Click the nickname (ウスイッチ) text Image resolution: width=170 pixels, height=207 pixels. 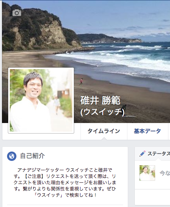pos(102,112)
